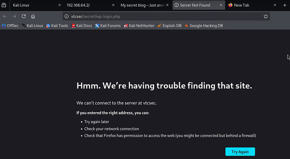Open the Kali Tools bookmark
The height and width of the screenshot is (159, 290).
pos(57,26)
